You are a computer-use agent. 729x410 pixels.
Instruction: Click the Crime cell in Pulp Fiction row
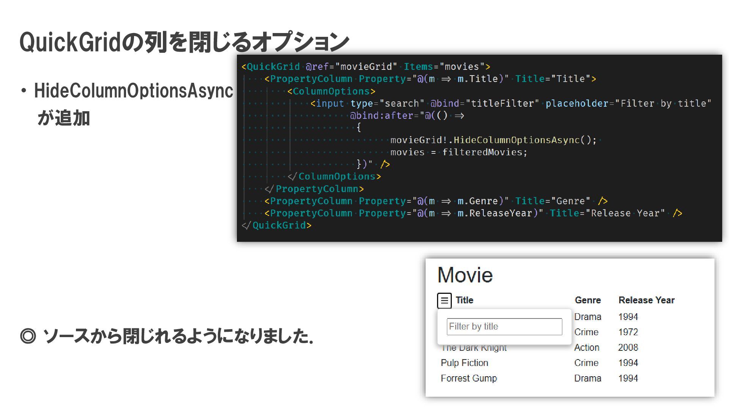tap(586, 363)
